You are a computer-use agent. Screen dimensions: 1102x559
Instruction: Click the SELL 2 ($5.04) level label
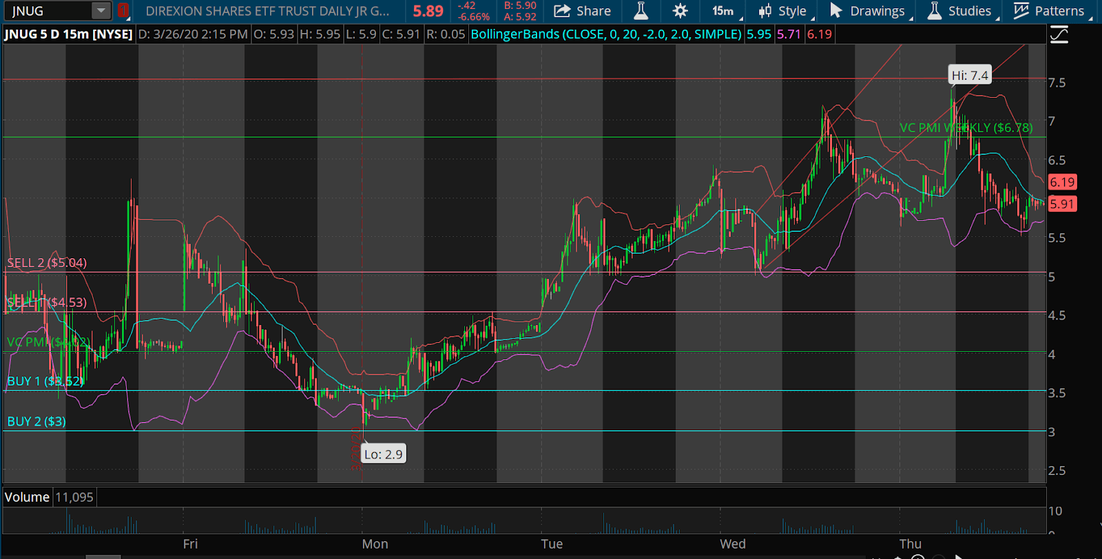coord(47,263)
